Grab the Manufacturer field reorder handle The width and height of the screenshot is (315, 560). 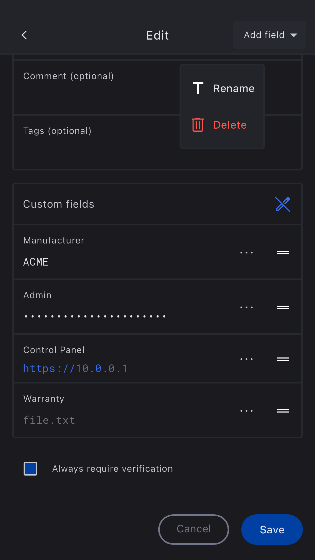283,253
